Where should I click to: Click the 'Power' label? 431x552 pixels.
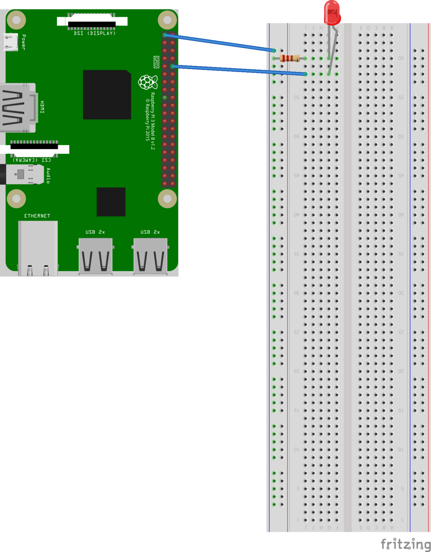pyautogui.click(x=24, y=42)
